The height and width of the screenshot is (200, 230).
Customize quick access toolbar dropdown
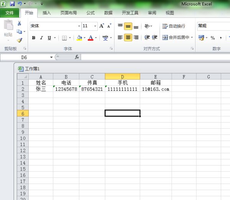42,4
